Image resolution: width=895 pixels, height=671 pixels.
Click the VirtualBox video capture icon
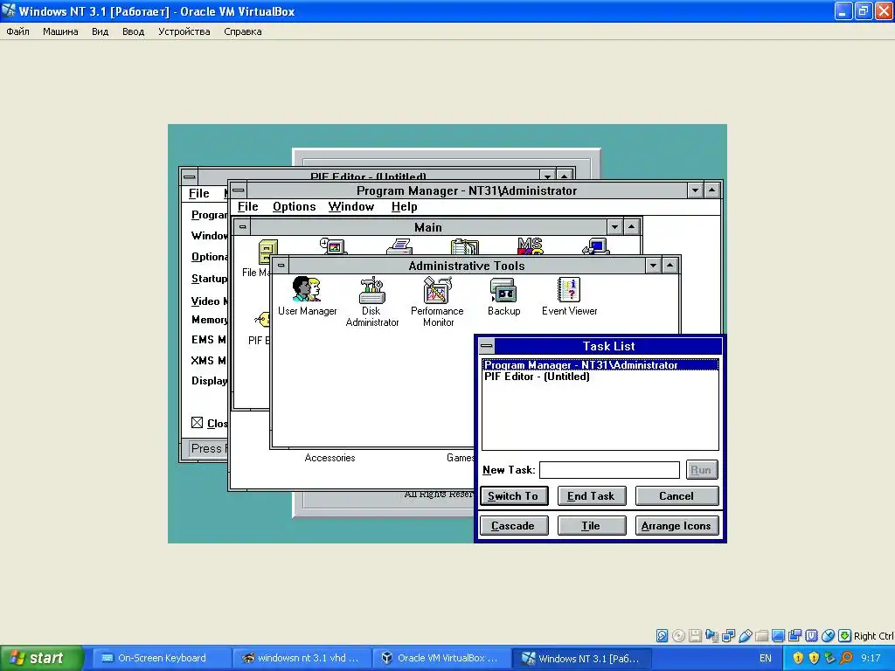[x=794, y=636]
